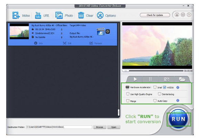
Task: Minimize the converter window
Action: tap(183, 6)
